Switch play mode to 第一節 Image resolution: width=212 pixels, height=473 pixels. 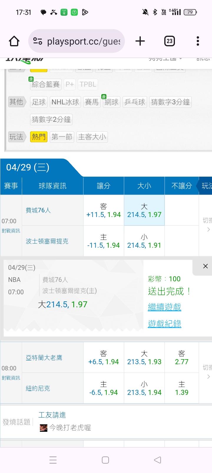click(x=62, y=137)
